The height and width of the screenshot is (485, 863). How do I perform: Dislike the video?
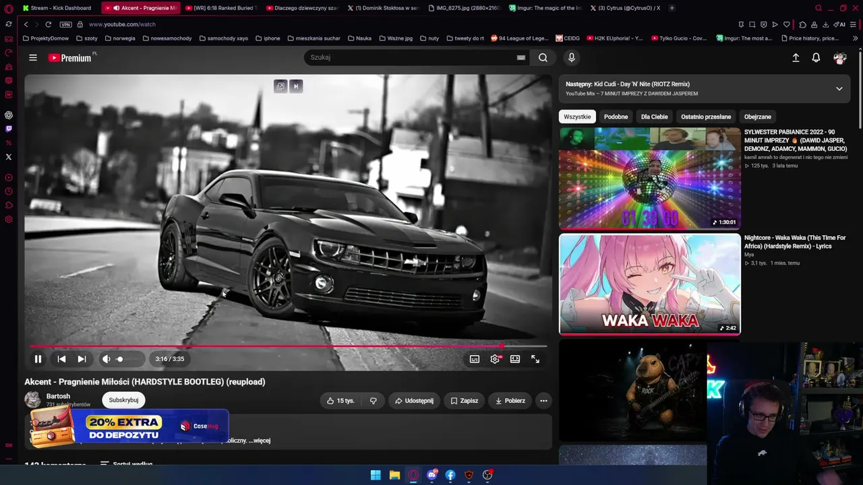coord(373,401)
